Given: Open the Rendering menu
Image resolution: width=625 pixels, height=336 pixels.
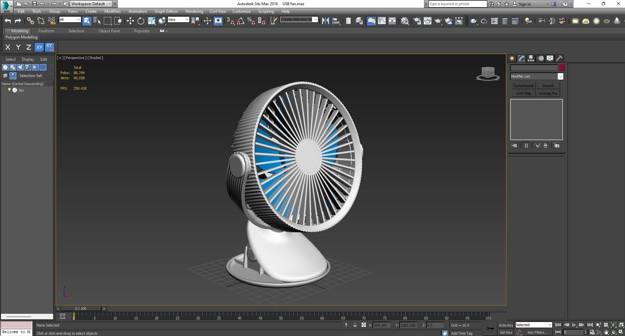Looking at the screenshot, I should 194,11.
